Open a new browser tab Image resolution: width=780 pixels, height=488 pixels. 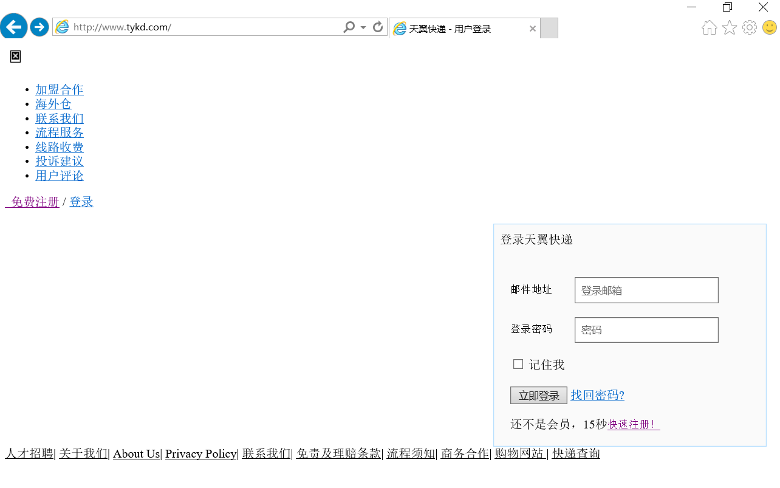point(549,28)
